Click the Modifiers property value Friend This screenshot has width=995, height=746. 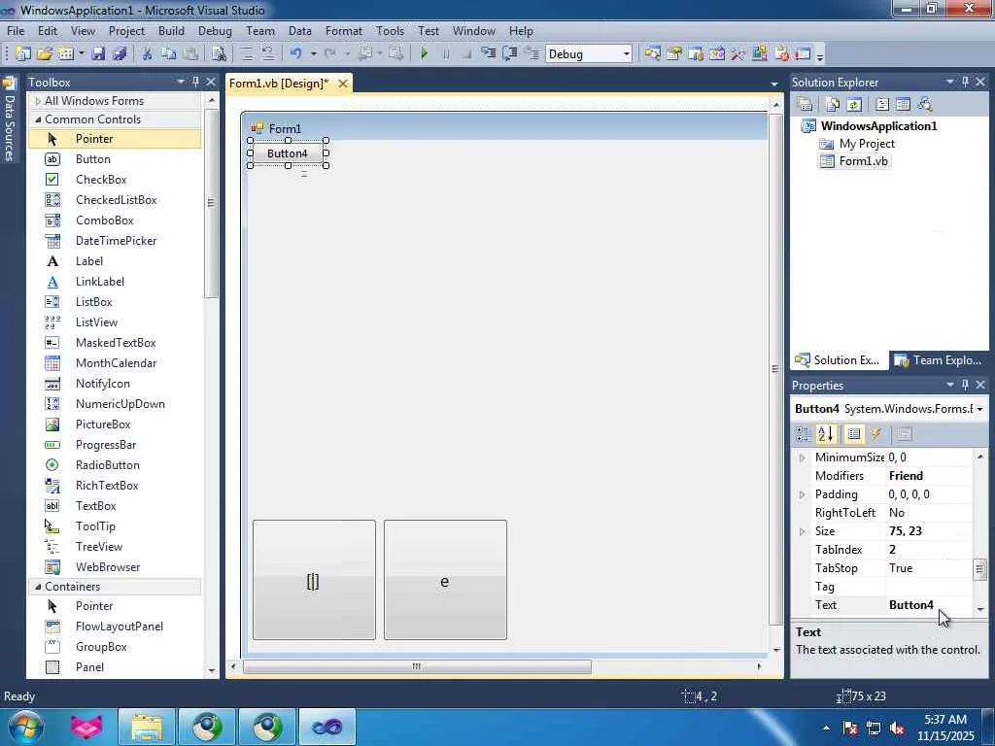pyautogui.click(x=928, y=476)
